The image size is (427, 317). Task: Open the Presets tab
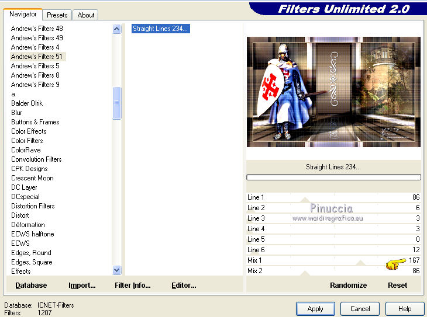click(x=57, y=15)
